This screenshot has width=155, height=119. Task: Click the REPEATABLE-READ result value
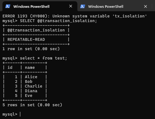coord(26,40)
